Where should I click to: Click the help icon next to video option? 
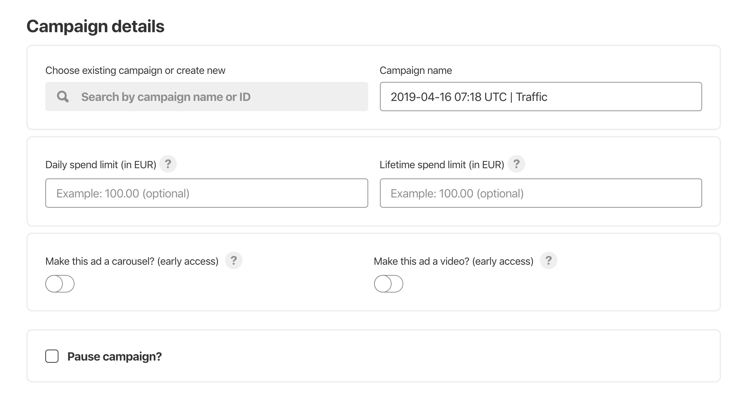tap(549, 261)
